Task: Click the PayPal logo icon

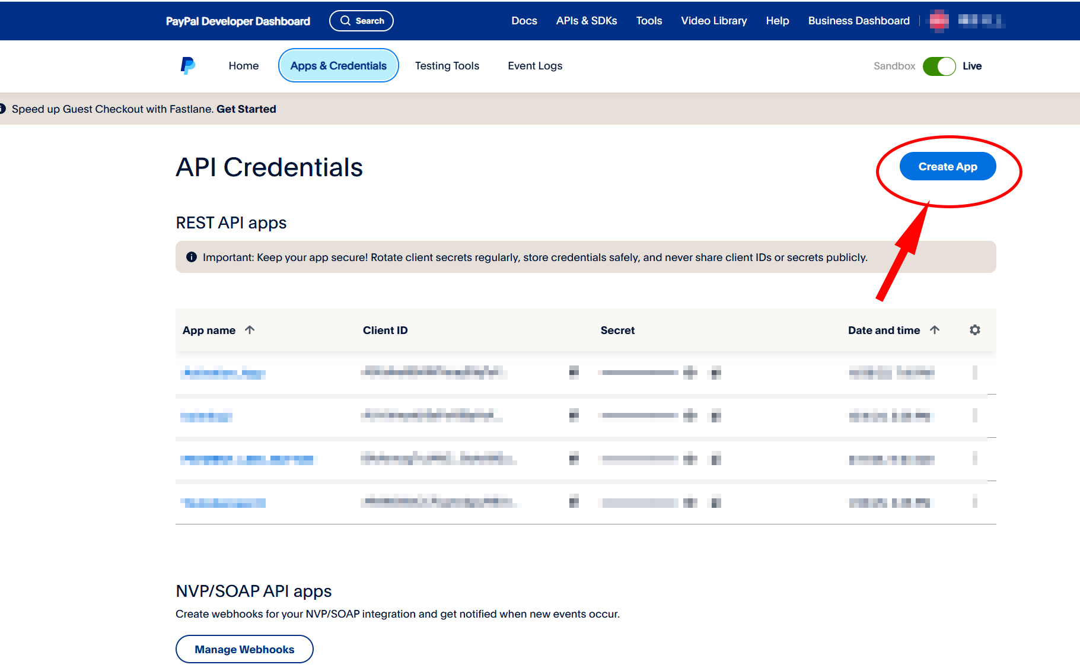Action: click(187, 65)
